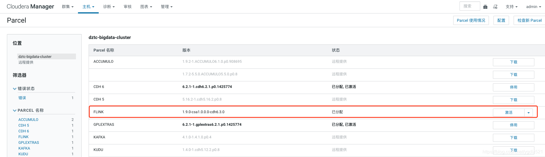Filter by 错误 status
Viewport: 545px width, 157px height.
click(22, 98)
